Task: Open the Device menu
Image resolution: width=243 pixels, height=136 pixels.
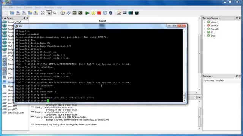Action: tap(38, 8)
